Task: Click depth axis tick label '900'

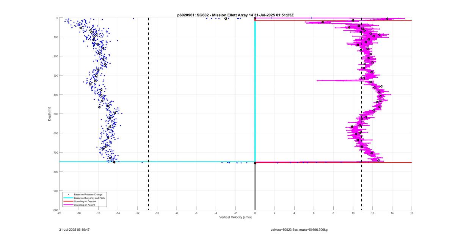Action: [x=55, y=191]
